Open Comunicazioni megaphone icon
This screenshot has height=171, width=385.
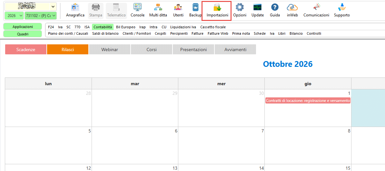point(316,11)
